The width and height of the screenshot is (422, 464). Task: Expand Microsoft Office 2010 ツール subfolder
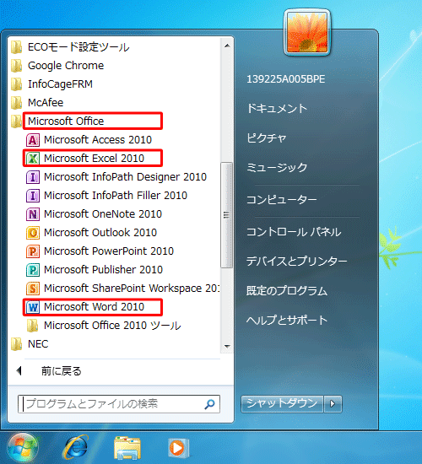point(112,326)
